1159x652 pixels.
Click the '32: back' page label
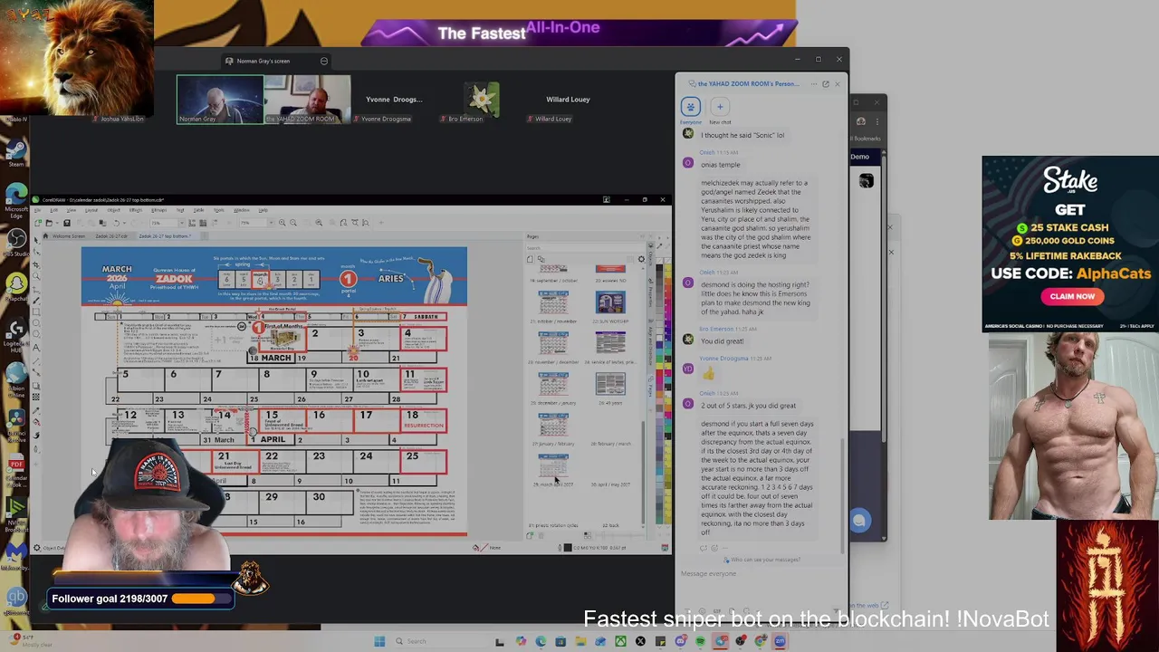(x=611, y=525)
